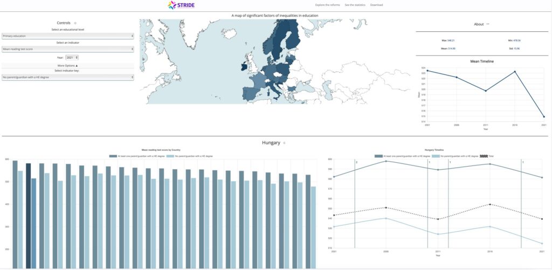Open the Mean reading test score indicator dropdown
Image resolution: width=552 pixels, height=270 pixels.
pyautogui.click(x=67, y=49)
